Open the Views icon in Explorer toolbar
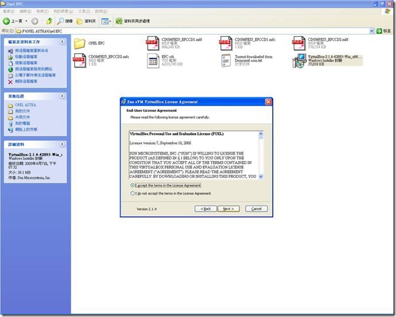 coord(104,21)
